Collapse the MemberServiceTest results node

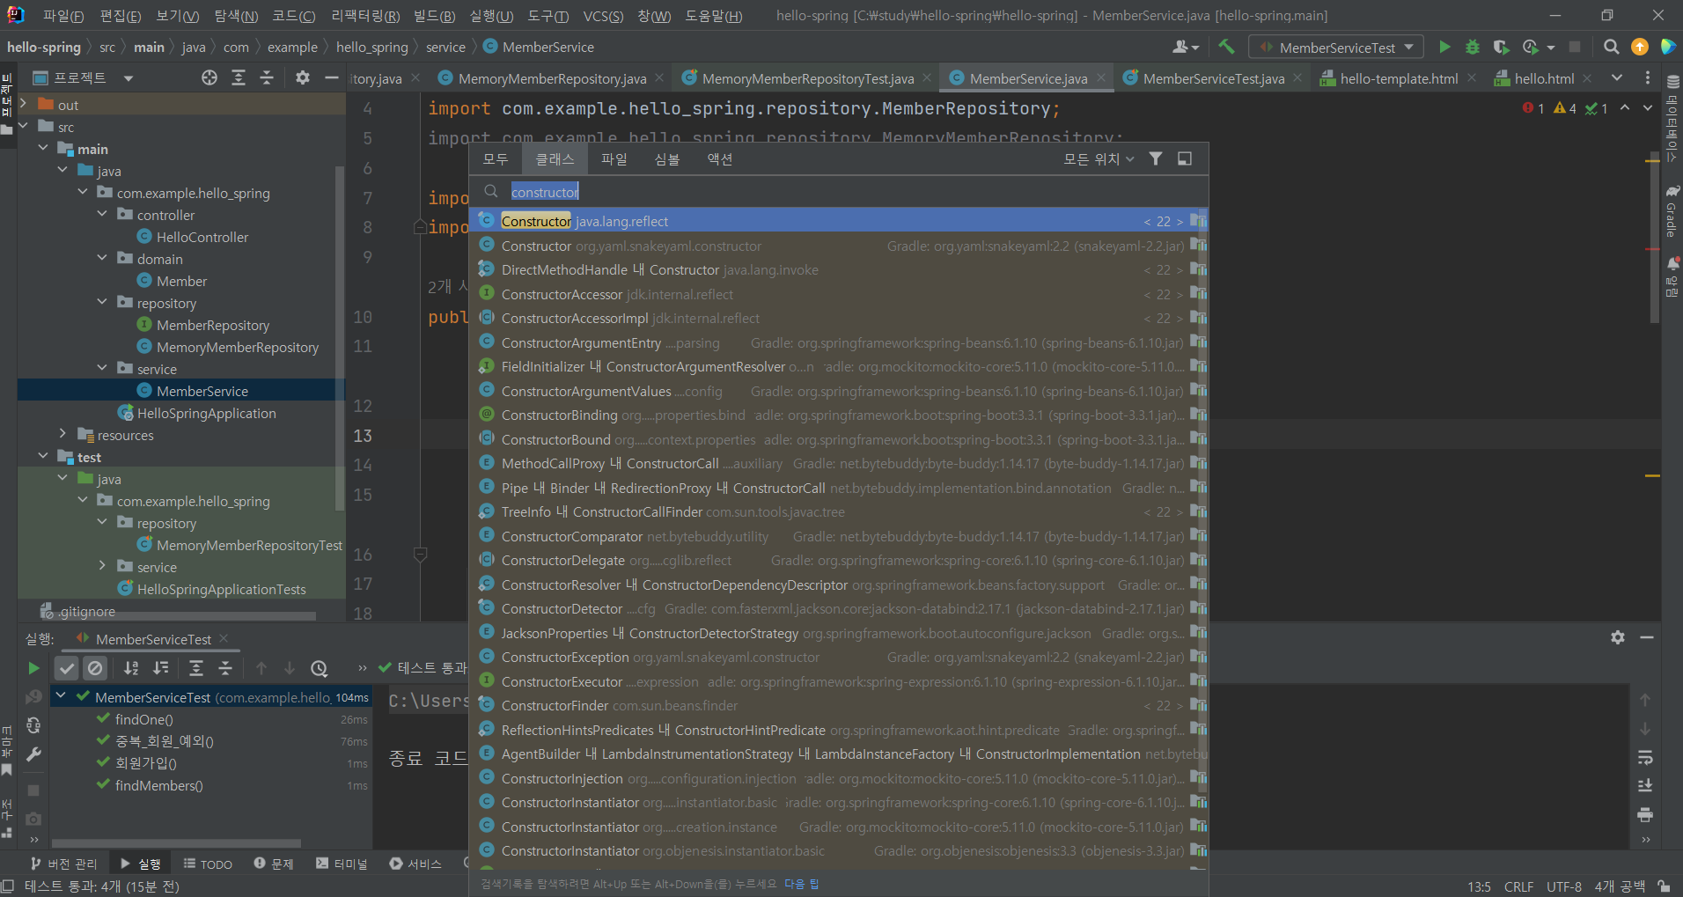61,696
